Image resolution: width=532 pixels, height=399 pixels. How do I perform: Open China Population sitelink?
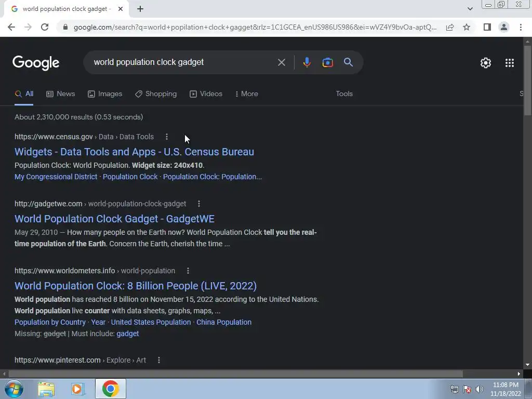[x=224, y=322]
